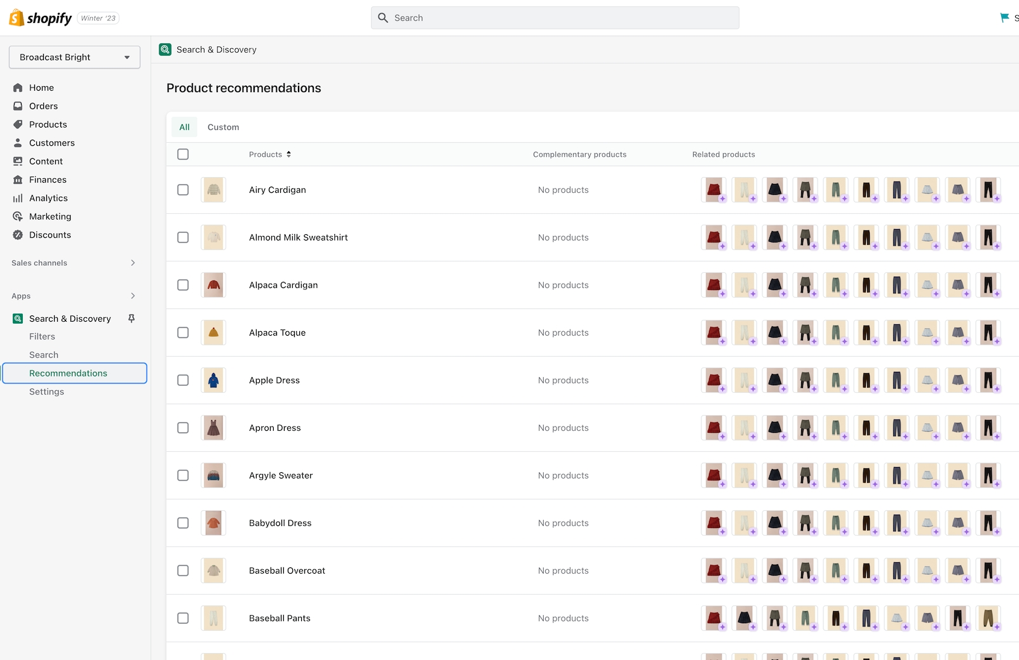The width and height of the screenshot is (1019, 660).
Task: Open the Alpaca Toque product link
Action: tap(277, 333)
